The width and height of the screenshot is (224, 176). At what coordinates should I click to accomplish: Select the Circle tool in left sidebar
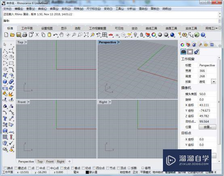5,57
